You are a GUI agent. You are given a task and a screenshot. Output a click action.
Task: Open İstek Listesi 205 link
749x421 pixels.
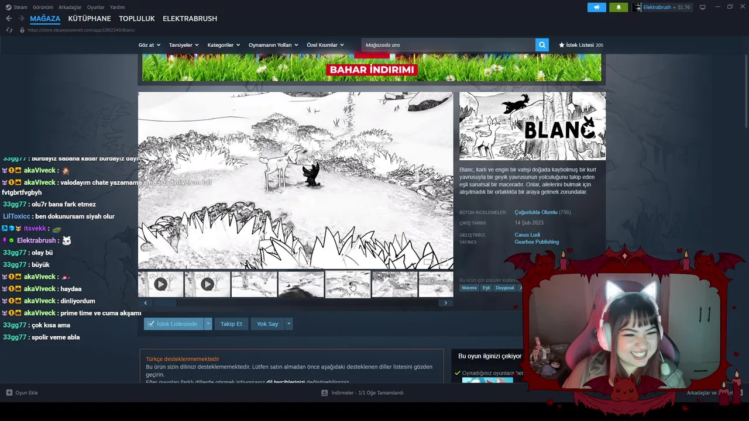(581, 45)
